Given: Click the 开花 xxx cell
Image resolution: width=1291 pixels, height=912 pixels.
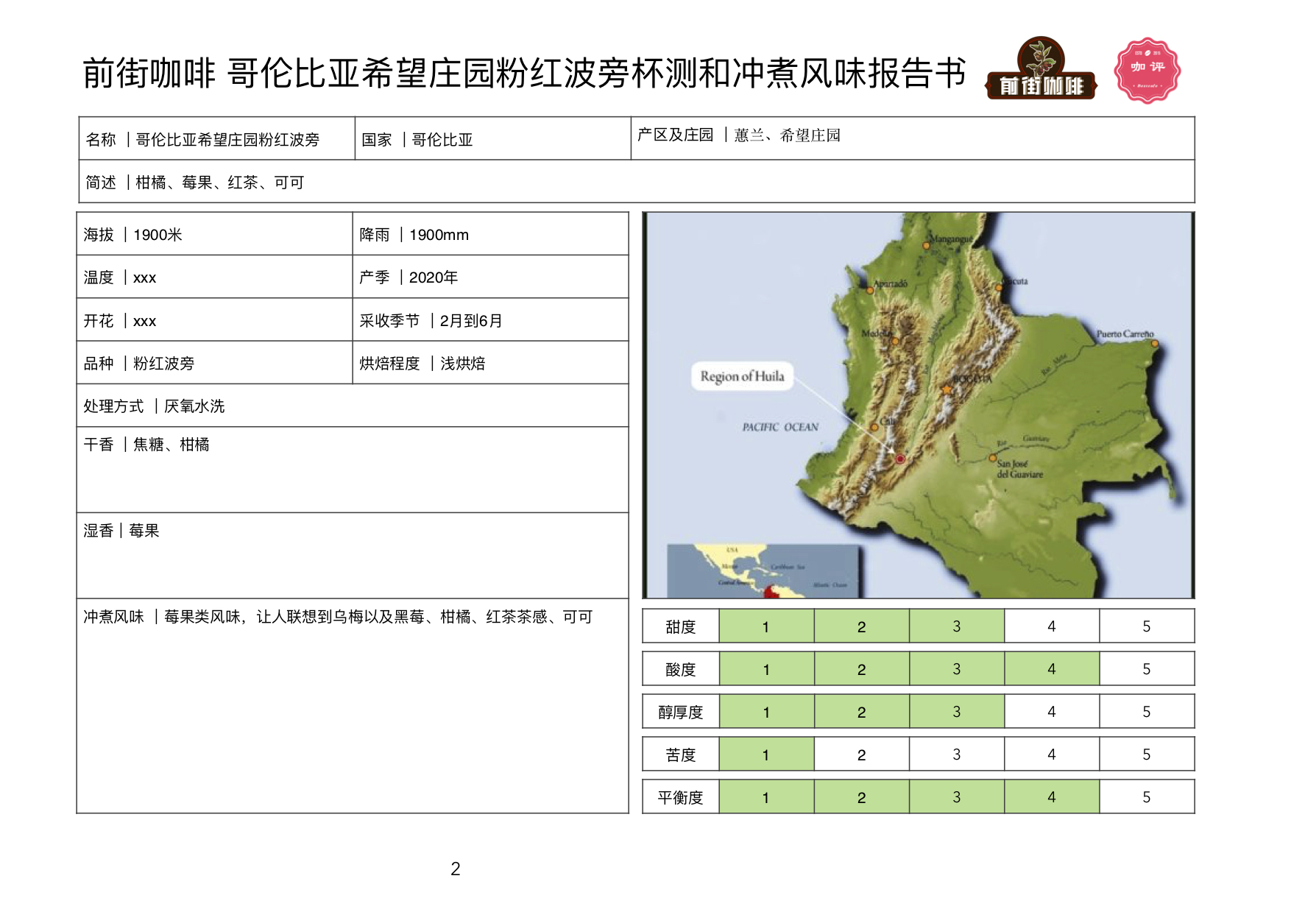Looking at the screenshot, I should point(214,320).
